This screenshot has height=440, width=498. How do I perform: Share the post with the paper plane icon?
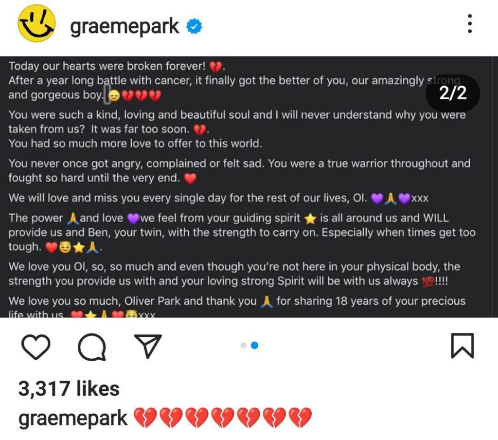click(147, 346)
